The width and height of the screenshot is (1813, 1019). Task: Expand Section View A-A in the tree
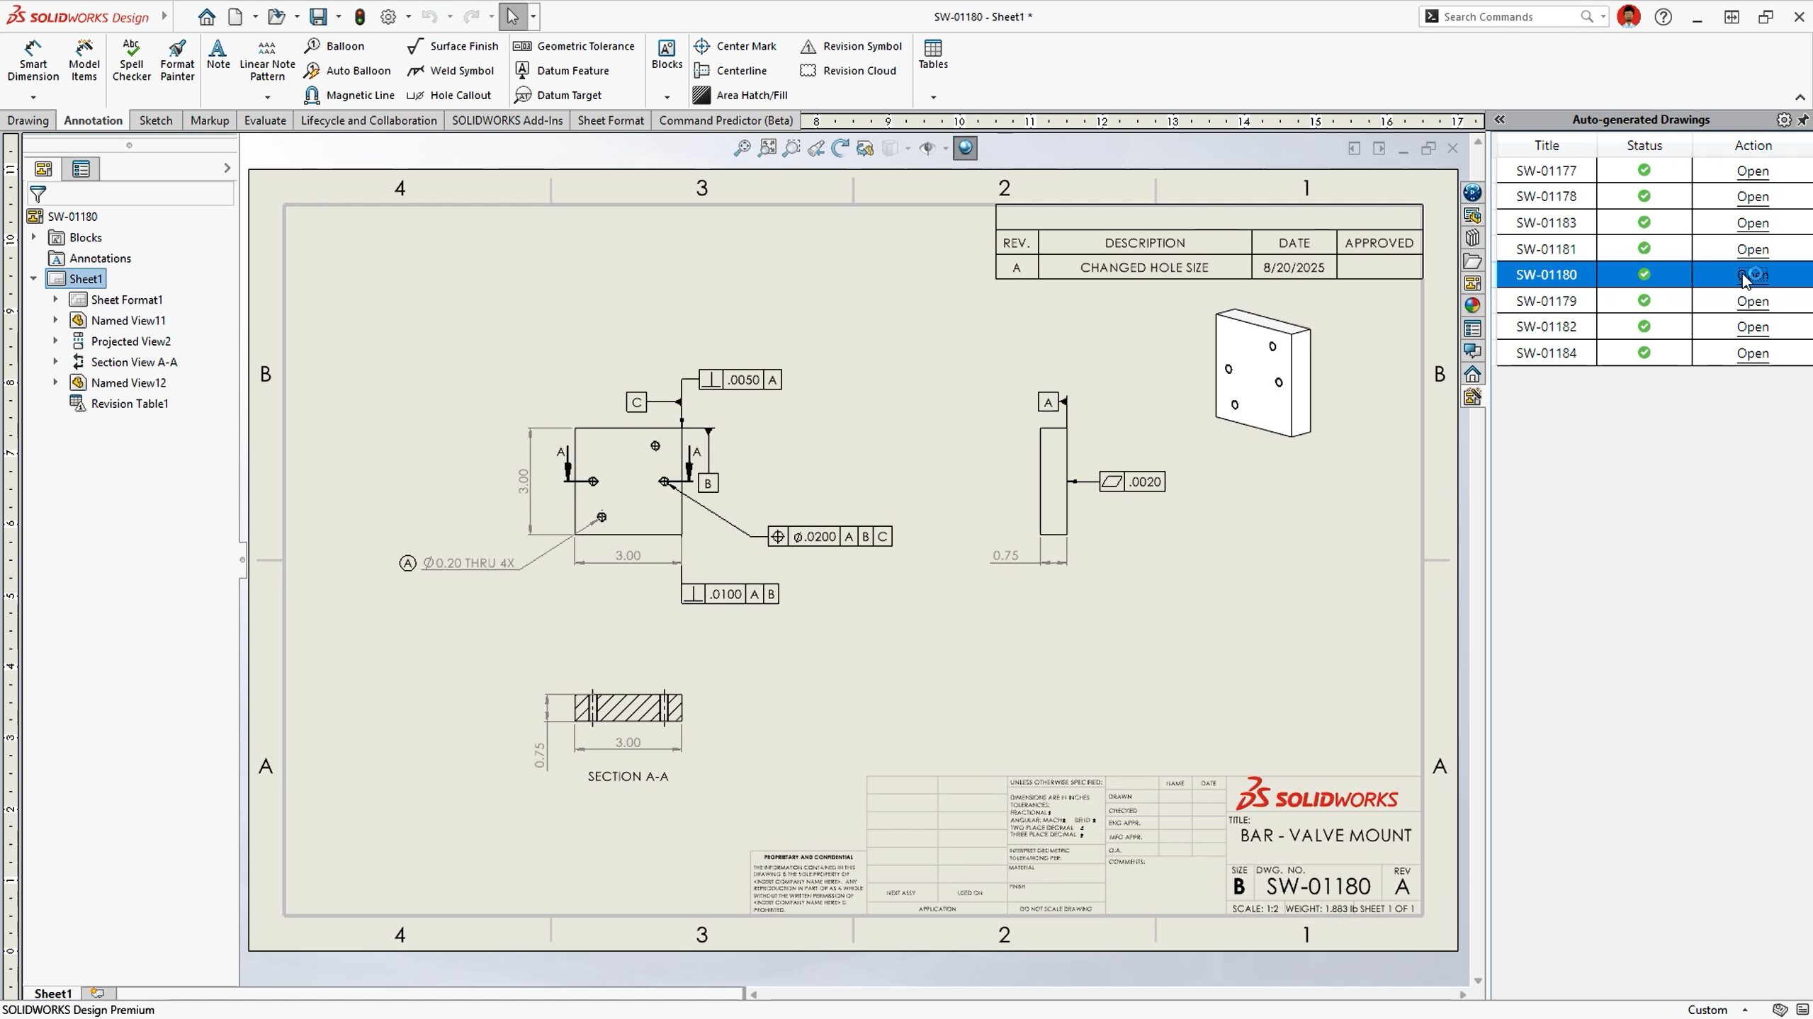(56, 361)
